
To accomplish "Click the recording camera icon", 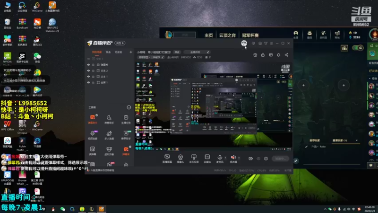I will click(251, 159).
